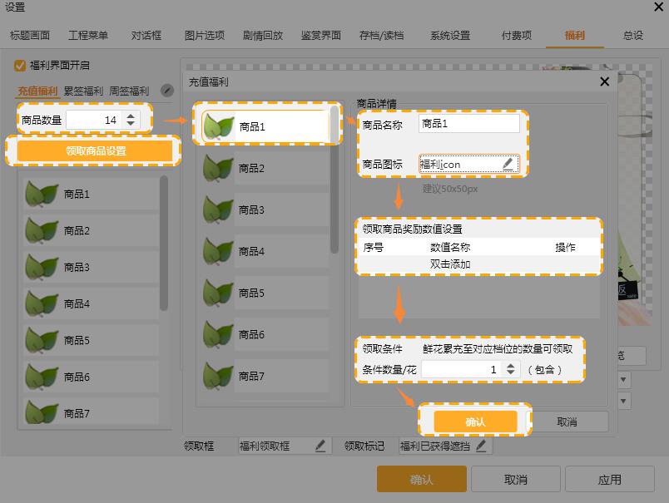Increase 商品数量 with the up arrow

pos(130,116)
